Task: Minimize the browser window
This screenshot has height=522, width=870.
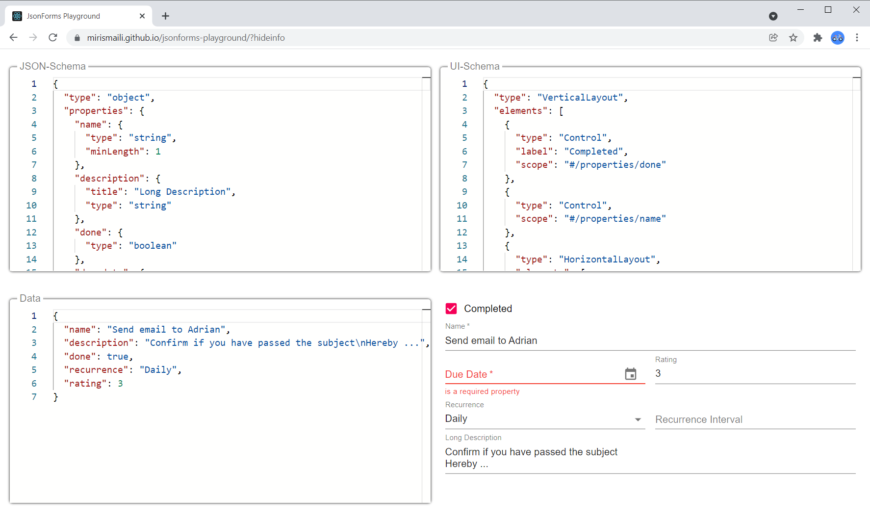Action: (x=800, y=9)
